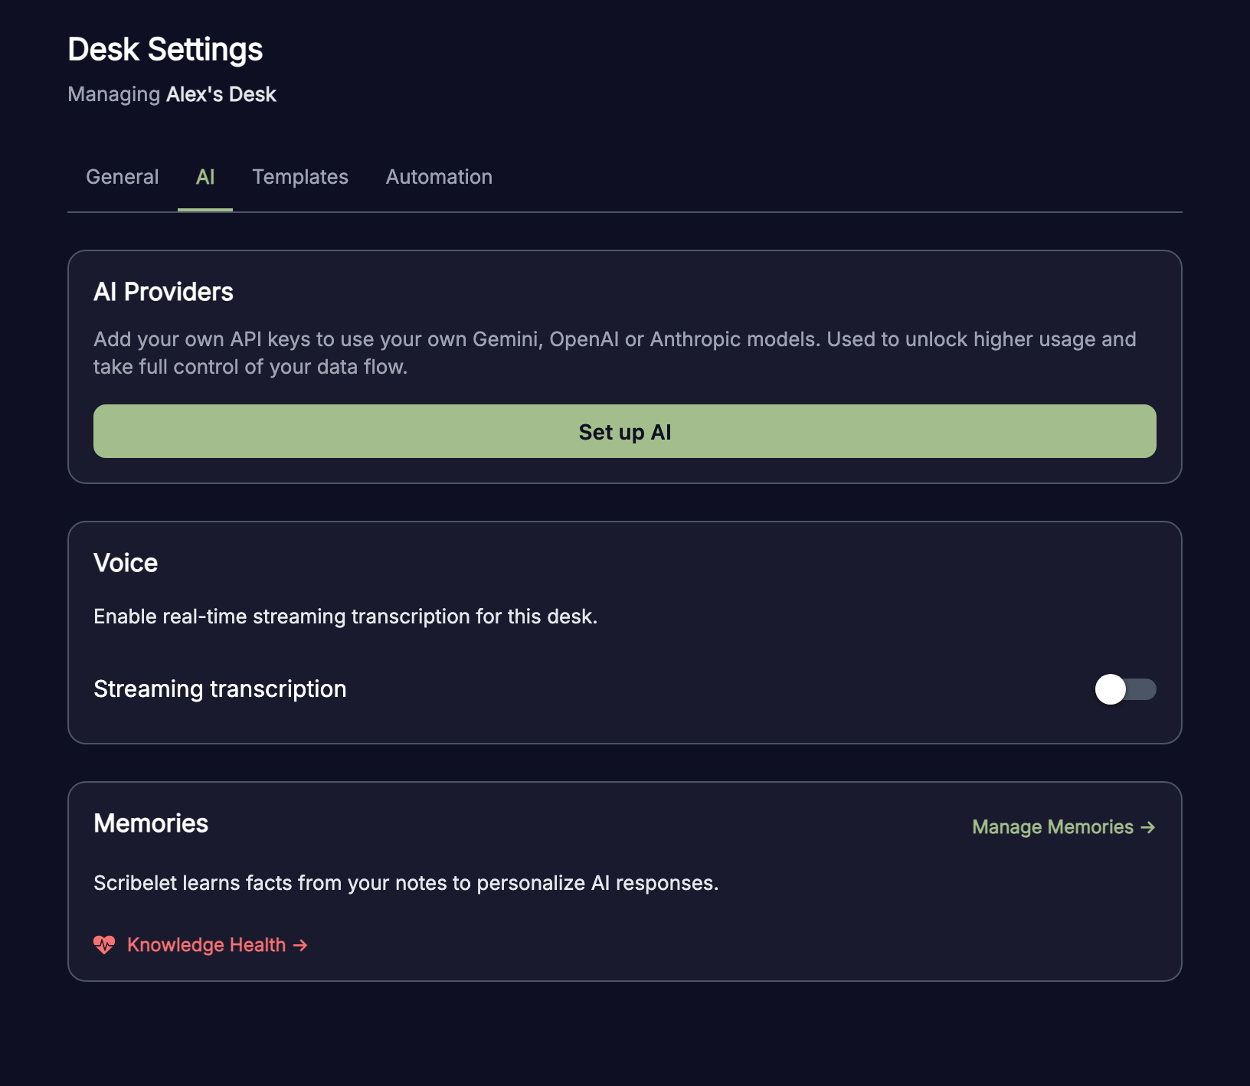Open the Manage Memories link
1250x1086 pixels.
point(1064,827)
